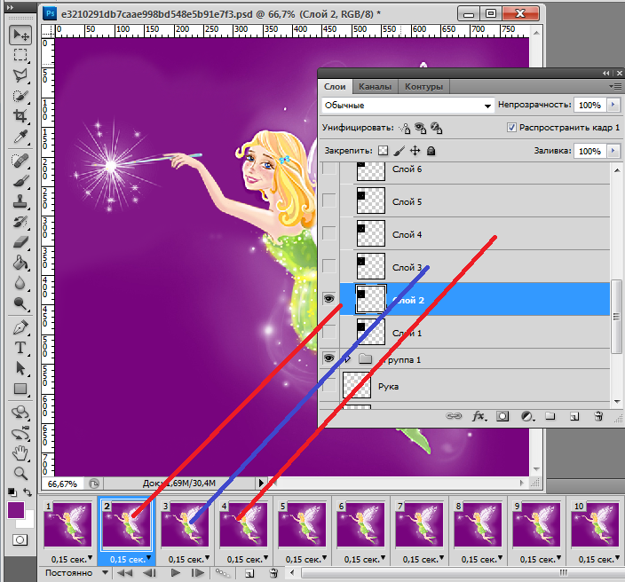Add a layer mask

coord(502,417)
